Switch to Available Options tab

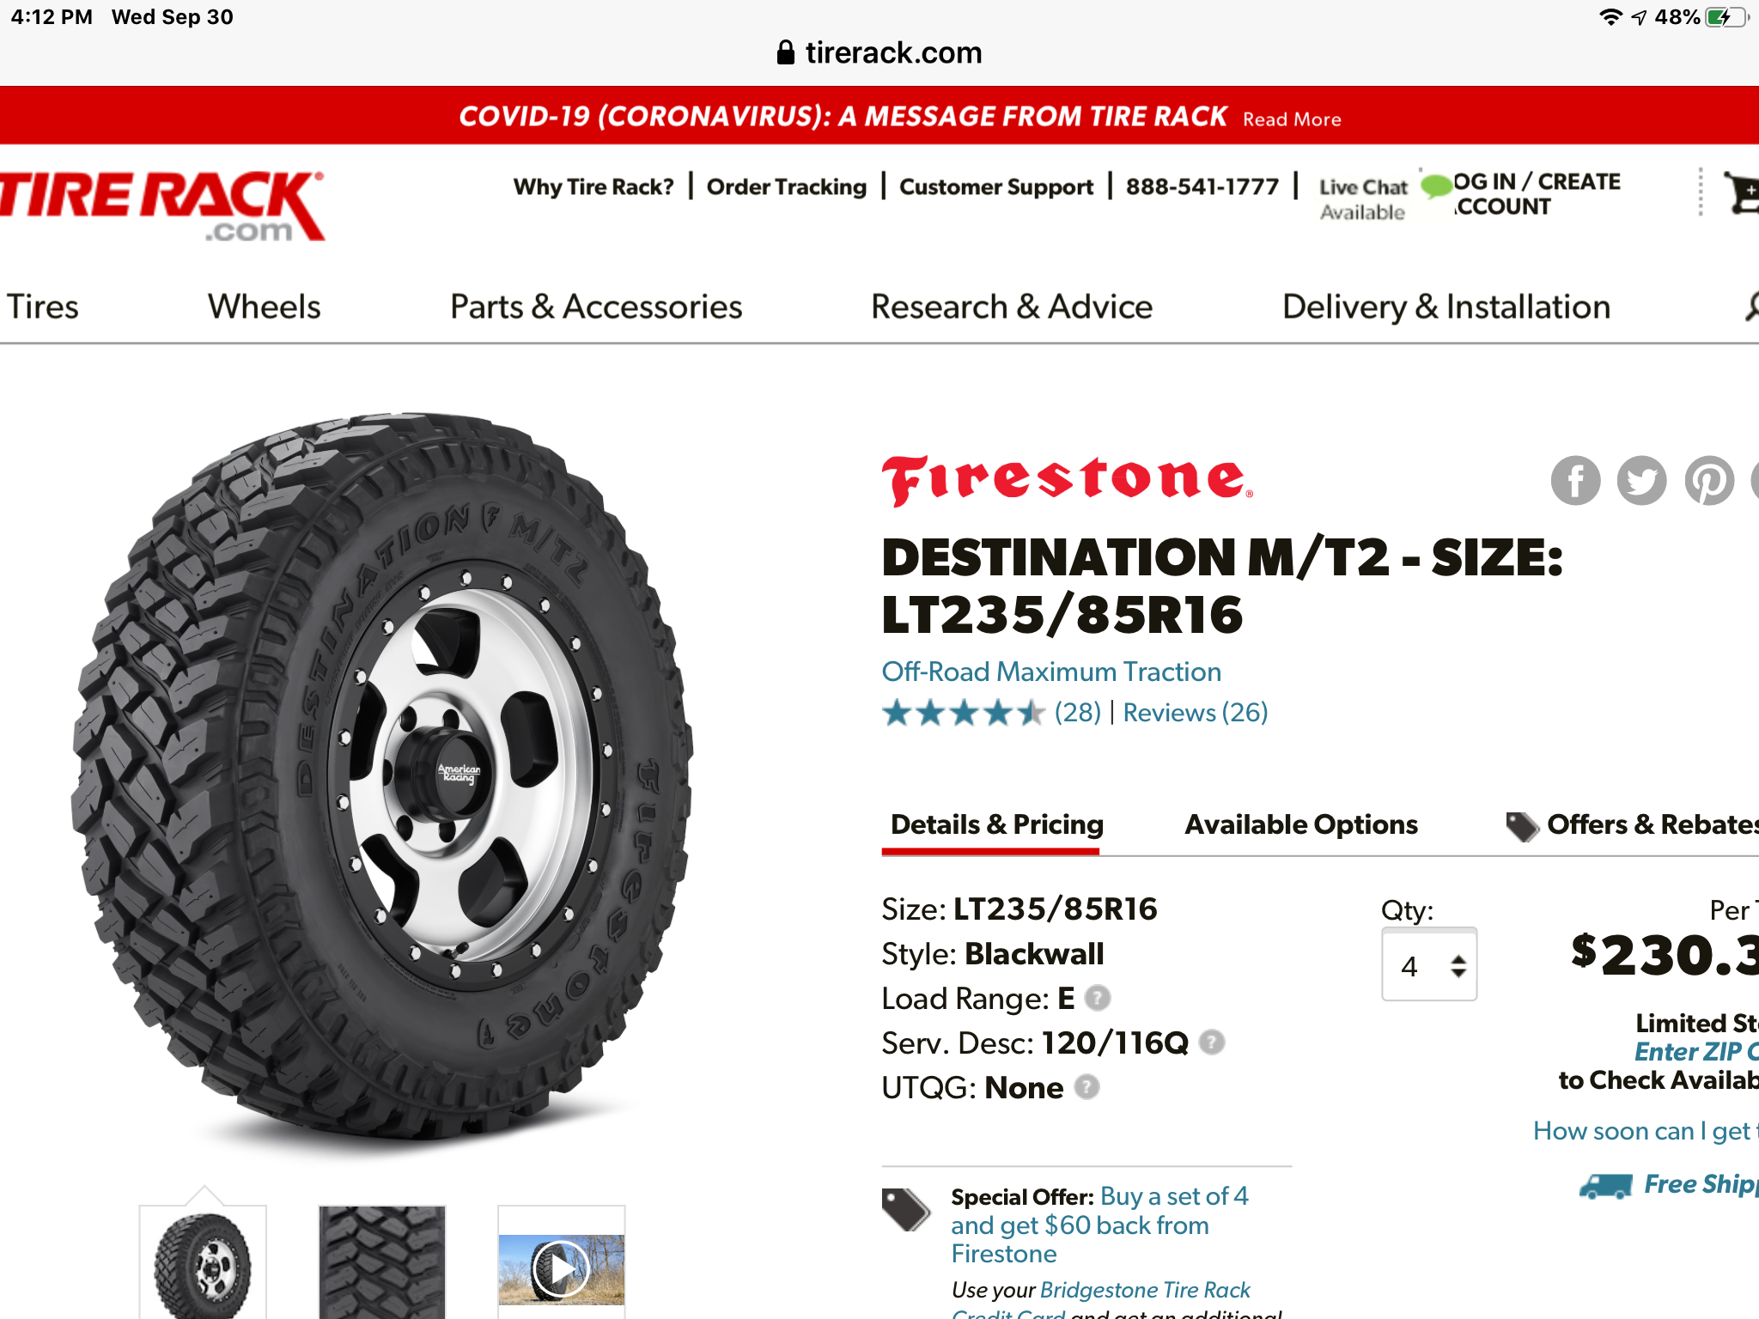tap(1301, 824)
